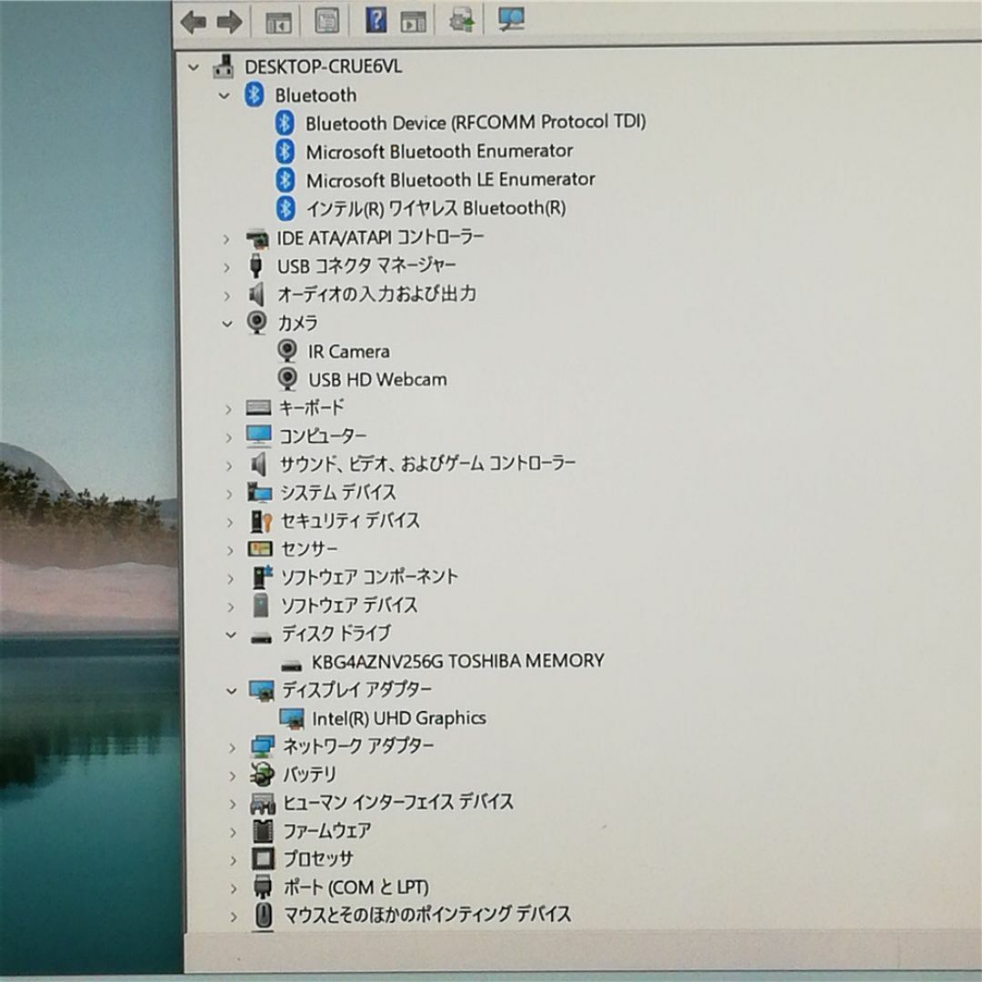Click the コンピューター monitor icon
This screenshot has width=982, height=982.
(258, 436)
